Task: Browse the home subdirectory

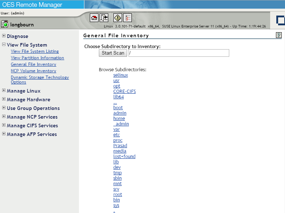Action: (119, 119)
